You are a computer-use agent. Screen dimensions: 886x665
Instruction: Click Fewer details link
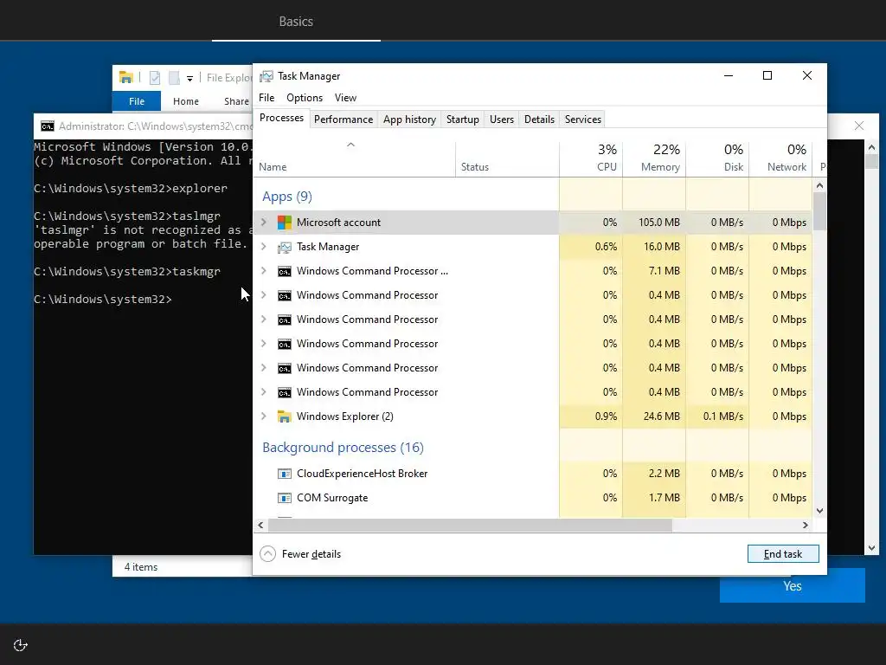click(x=311, y=554)
